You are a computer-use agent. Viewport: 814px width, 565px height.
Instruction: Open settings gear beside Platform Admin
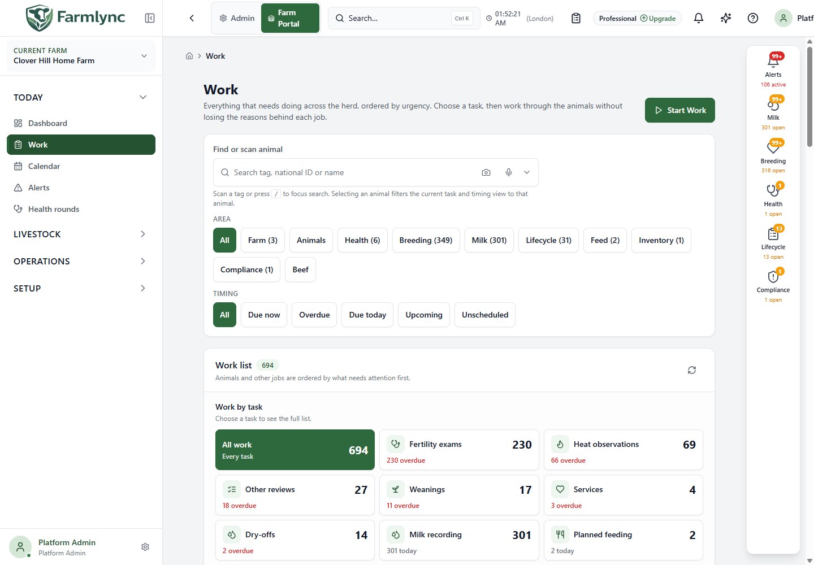145,547
